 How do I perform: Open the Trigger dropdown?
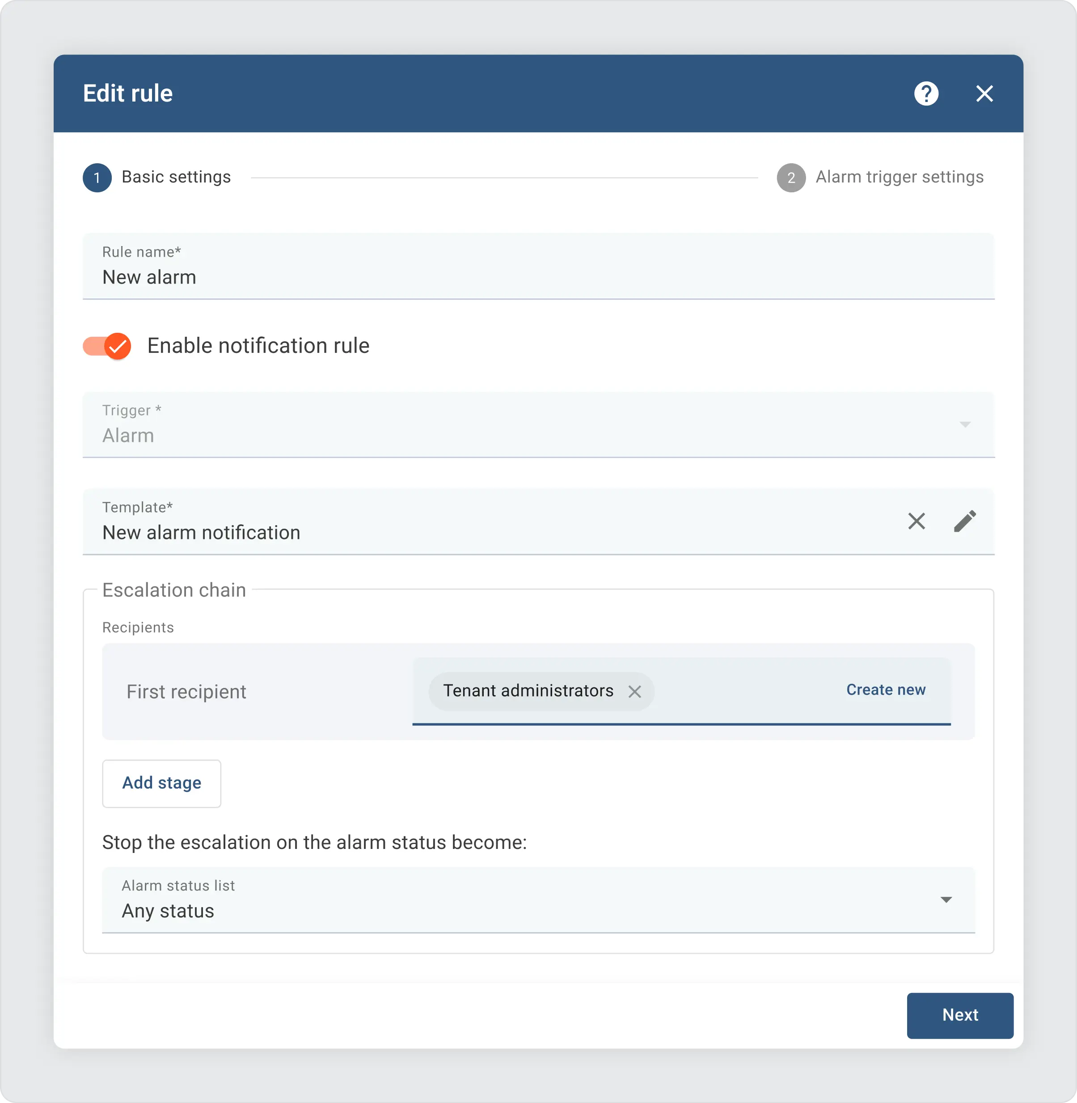[x=537, y=425]
